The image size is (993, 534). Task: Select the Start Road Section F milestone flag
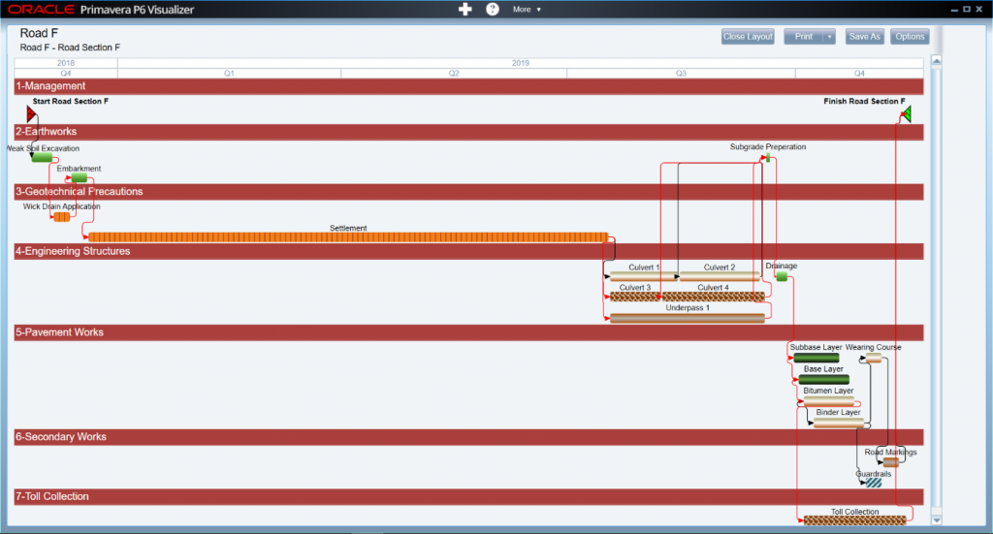31,114
